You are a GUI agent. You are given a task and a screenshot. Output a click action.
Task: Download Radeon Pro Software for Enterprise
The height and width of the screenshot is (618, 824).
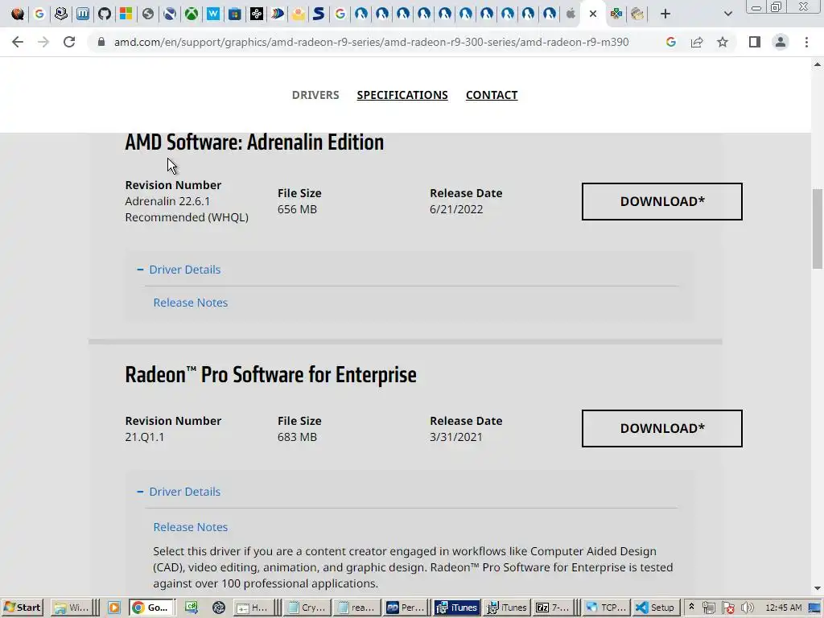(662, 428)
